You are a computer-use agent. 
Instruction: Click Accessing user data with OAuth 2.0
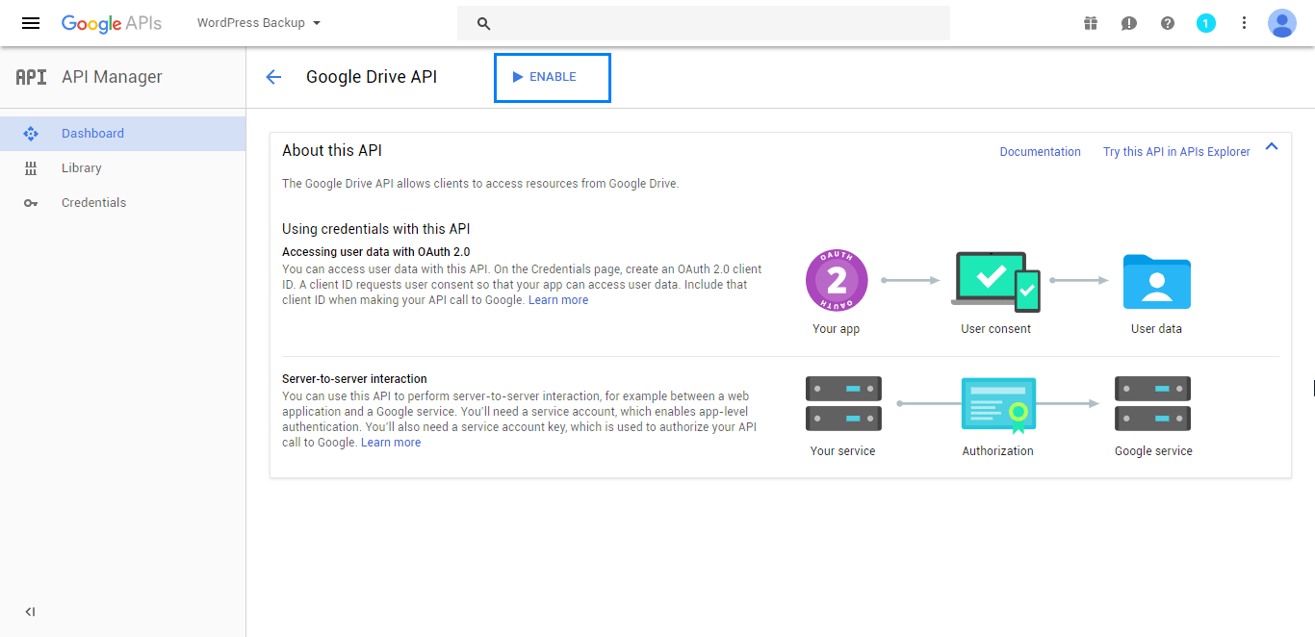[375, 252]
